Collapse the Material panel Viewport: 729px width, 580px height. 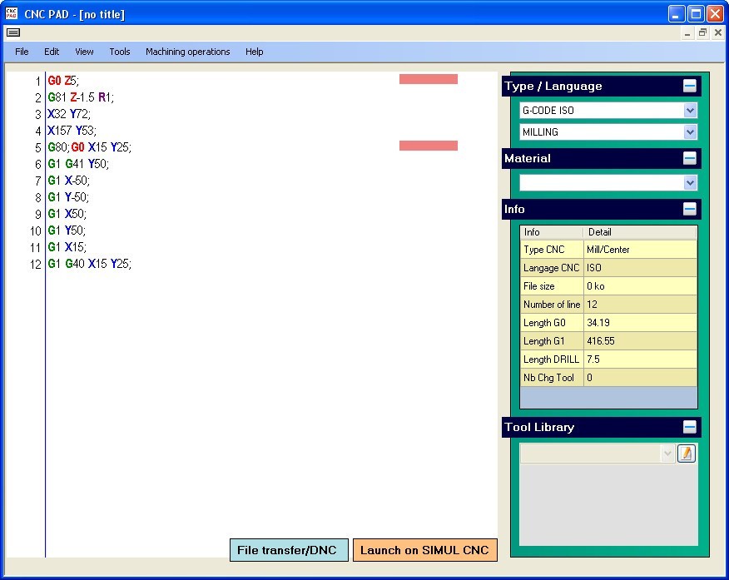pyautogui.click(x=690, y=158)
